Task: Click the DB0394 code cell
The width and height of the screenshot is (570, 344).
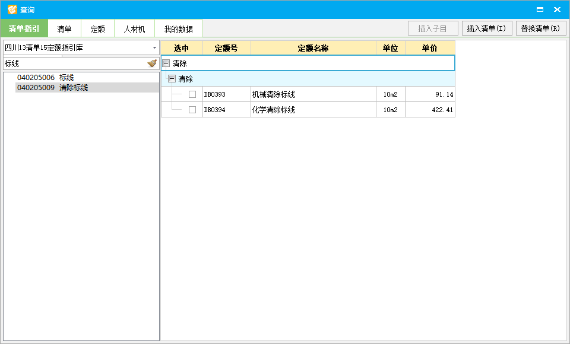Action: tap(226, 110)
